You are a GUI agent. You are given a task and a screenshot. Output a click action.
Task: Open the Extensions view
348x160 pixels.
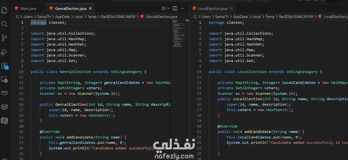click(4, 66)
